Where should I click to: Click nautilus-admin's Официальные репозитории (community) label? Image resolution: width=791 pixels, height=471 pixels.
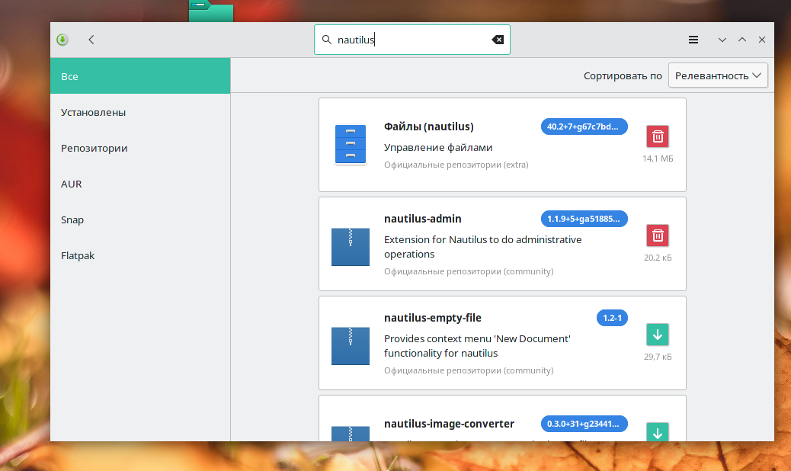(x=469, y=271)
